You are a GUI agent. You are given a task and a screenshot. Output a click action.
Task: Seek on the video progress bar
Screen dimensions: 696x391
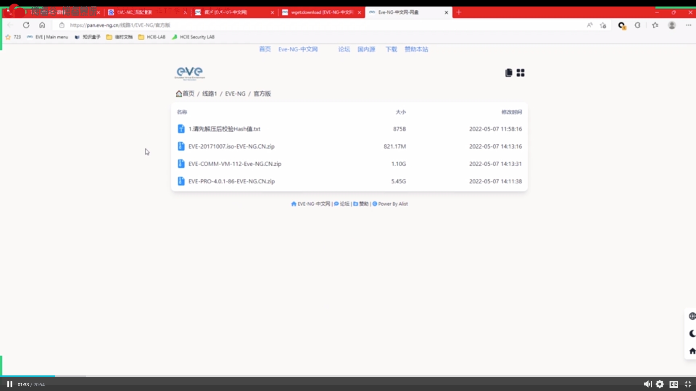tap(348, 376)
